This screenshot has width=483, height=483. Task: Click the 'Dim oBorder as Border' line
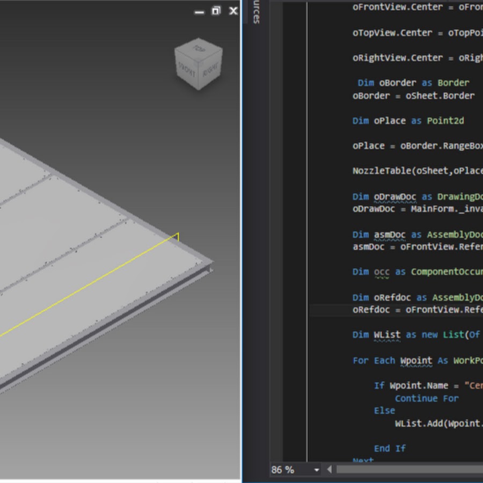413,83
